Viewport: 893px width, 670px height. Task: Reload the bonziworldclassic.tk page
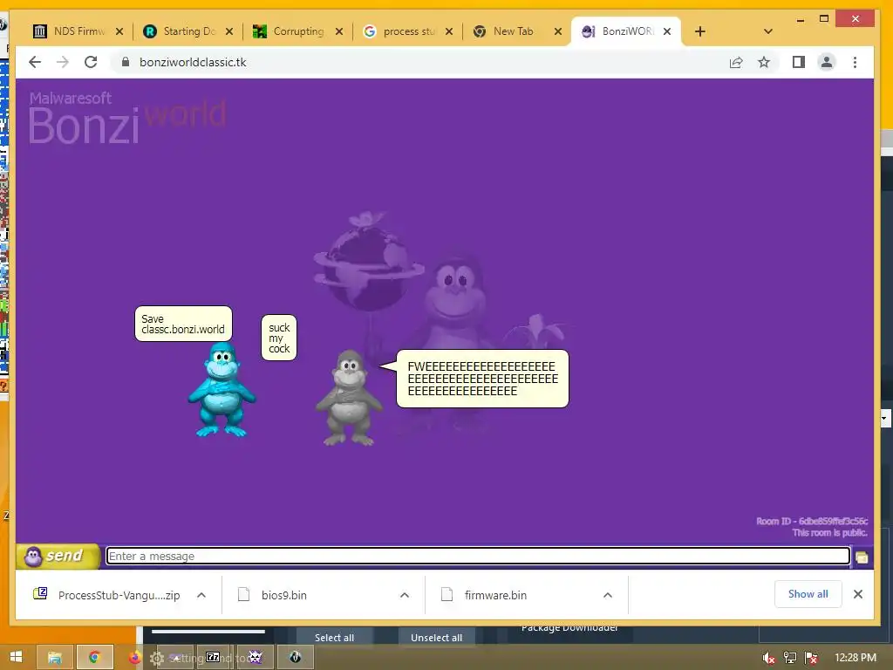pos(91,62)
